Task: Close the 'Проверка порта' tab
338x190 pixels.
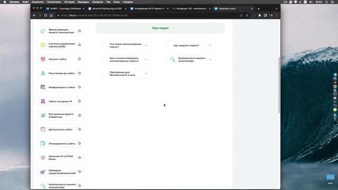Action: [252, 8]
